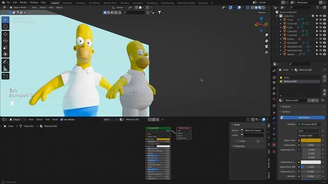Click the Base Color yellow swatch

311,141
